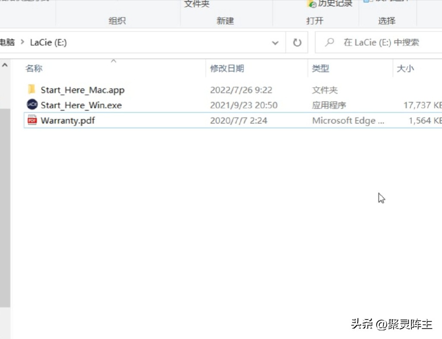Viewport: 442px width, 339px height.
Task: Search within LaCie (E:) field
Action: 379,42
